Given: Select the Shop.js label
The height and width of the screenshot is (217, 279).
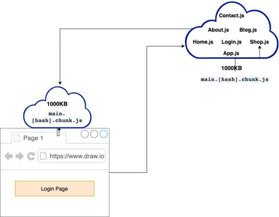Looking at the screenshot, I should [x=259, y=42].
